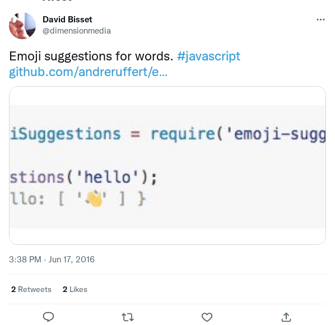
Task: Click the Jun 17, 2016 date
Action: tap(71, 260)
